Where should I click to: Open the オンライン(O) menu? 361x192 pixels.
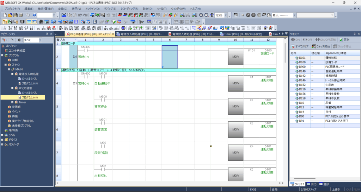click(92, 8)
